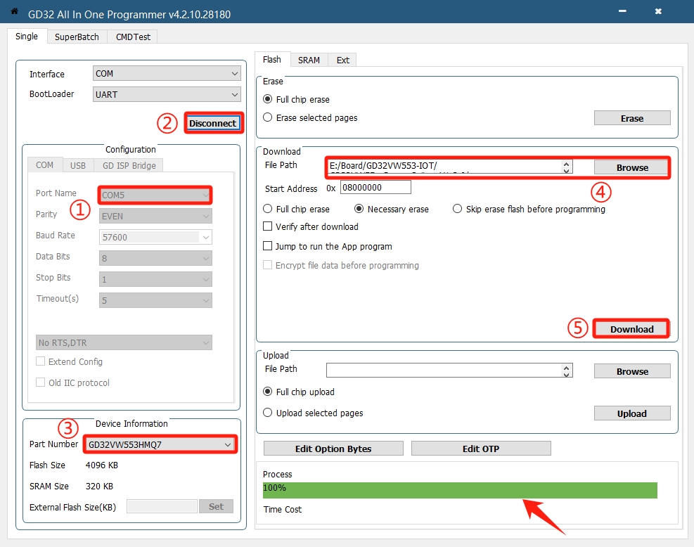Open the SRAM tab

point(309,60)
